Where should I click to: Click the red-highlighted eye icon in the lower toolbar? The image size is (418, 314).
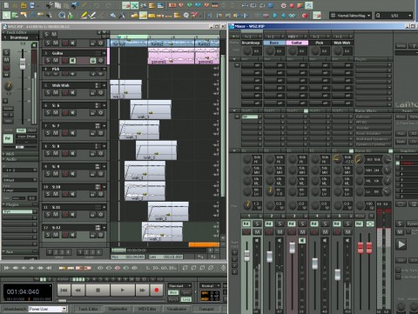pyautogui.click(x=118, y=268)
